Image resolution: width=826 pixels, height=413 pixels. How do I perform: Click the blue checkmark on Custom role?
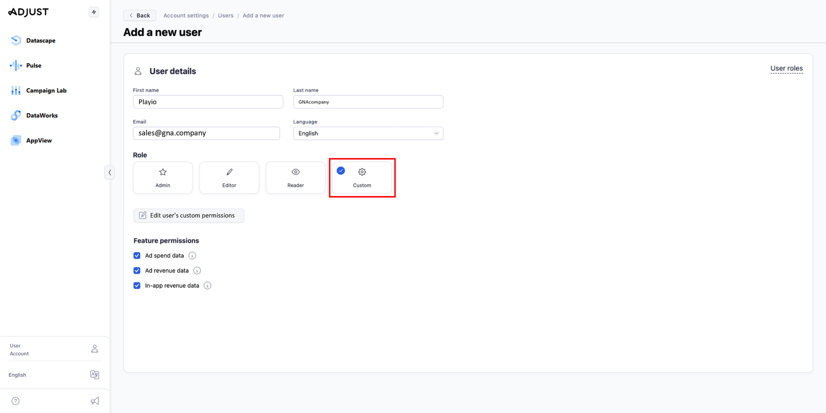click(341, 171)
